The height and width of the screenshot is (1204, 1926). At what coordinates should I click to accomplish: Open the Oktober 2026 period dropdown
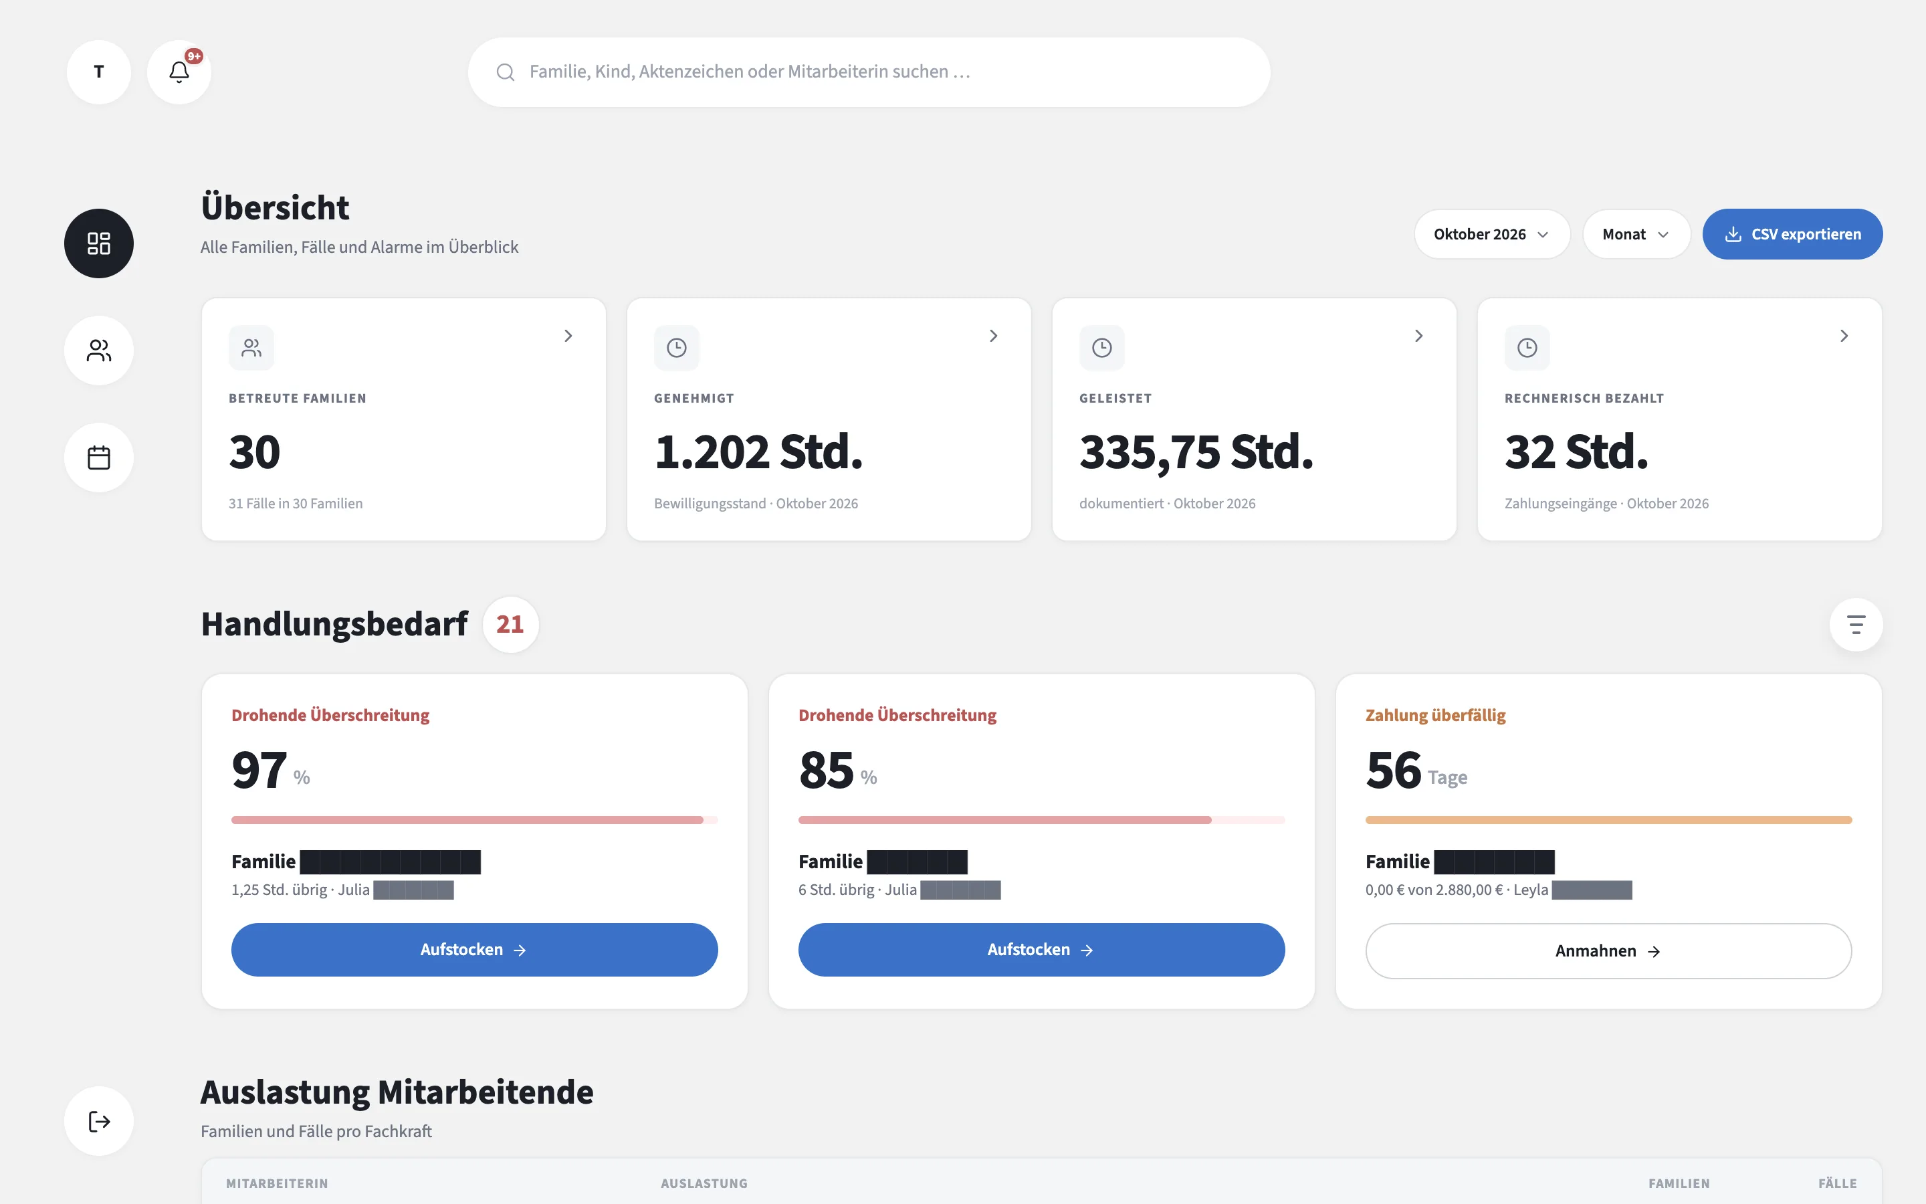point(1491,234)
